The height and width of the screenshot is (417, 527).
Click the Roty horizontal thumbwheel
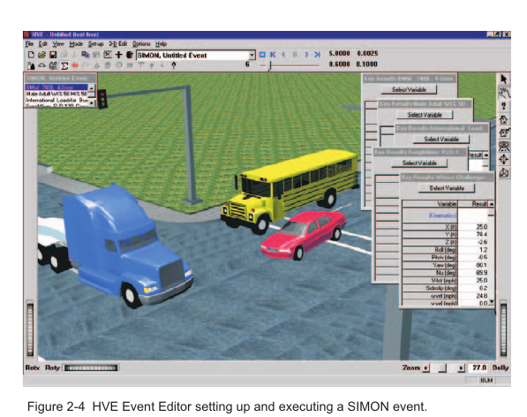(91, 368)
